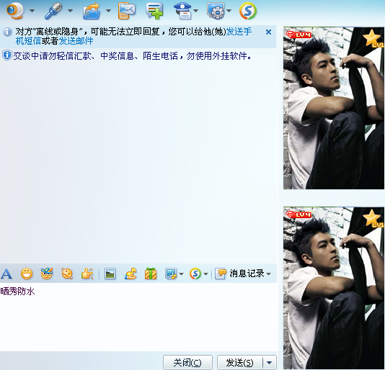Expand the webcam video call options arrow
Screen dimensions: 385x370
tap(32, 11)
